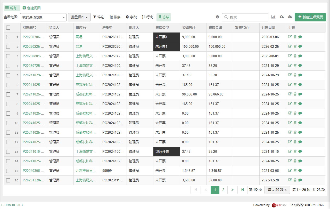The image size is (330, 209).
Task: Check the row 16 checkbox
Action: [8, 180]
